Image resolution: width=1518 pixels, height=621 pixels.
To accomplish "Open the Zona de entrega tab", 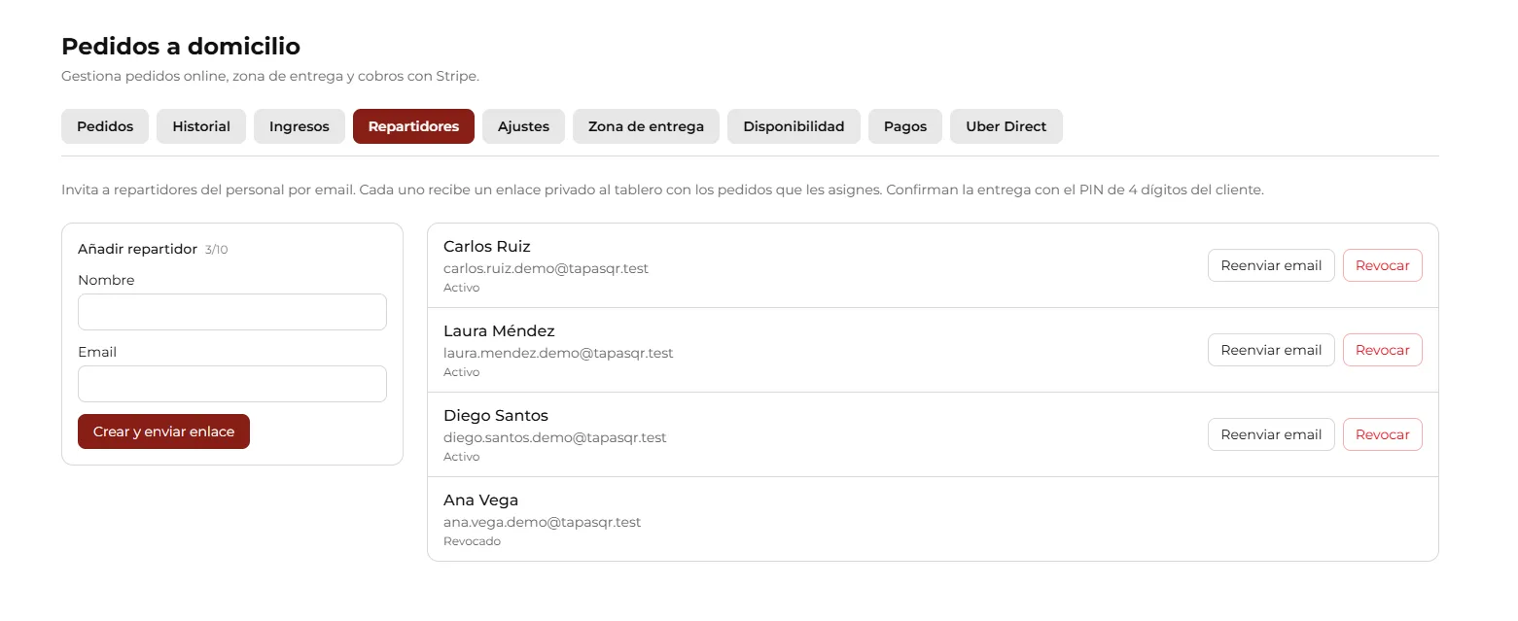I will (646, 126).
